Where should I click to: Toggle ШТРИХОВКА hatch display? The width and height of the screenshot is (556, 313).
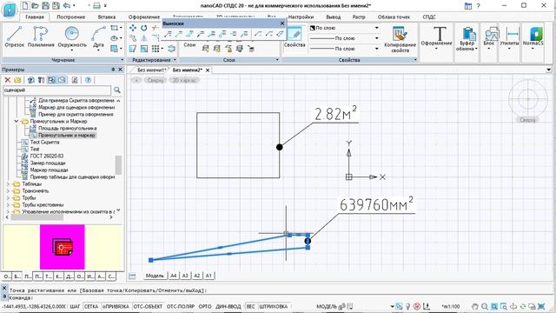click(x=274, y=306)
